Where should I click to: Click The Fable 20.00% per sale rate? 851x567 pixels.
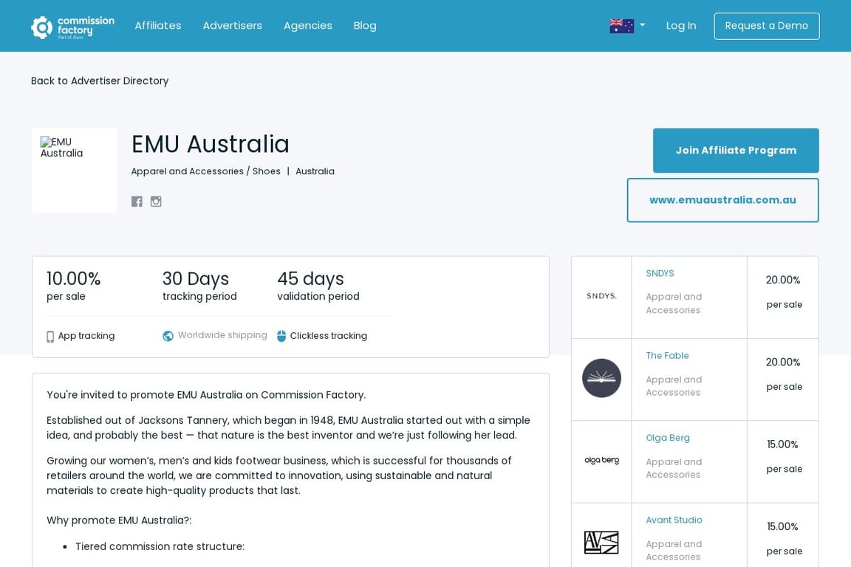point(783,374)
